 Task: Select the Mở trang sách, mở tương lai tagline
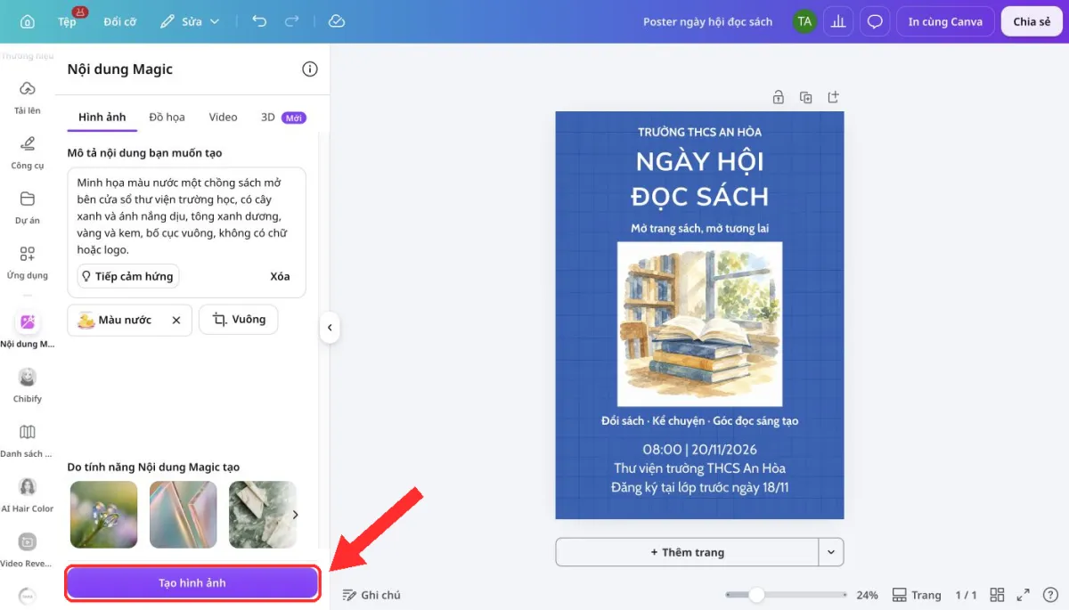click(699, 229)
